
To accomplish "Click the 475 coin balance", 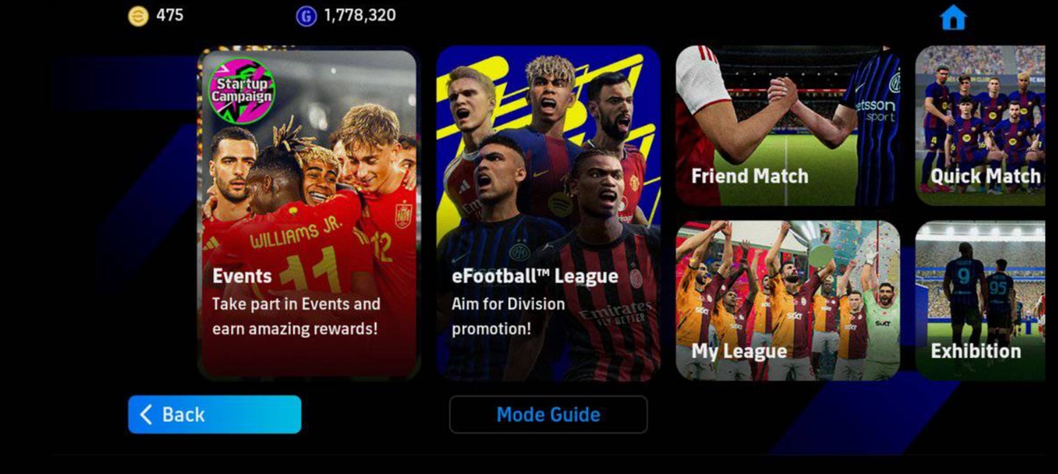I will point(169,15).
